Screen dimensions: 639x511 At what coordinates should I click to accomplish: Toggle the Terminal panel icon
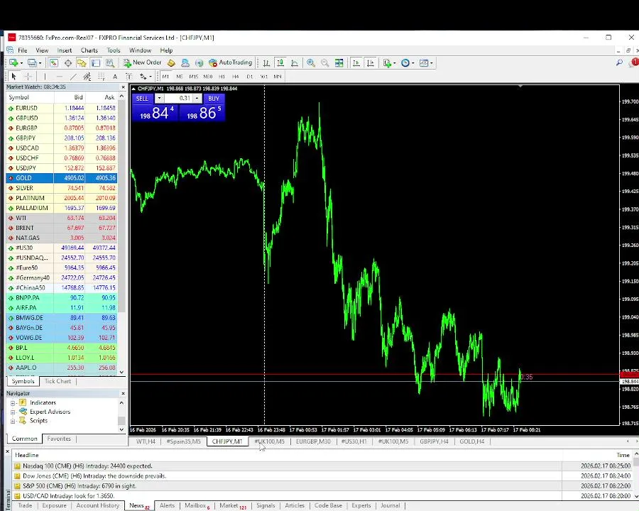(96, 62)
